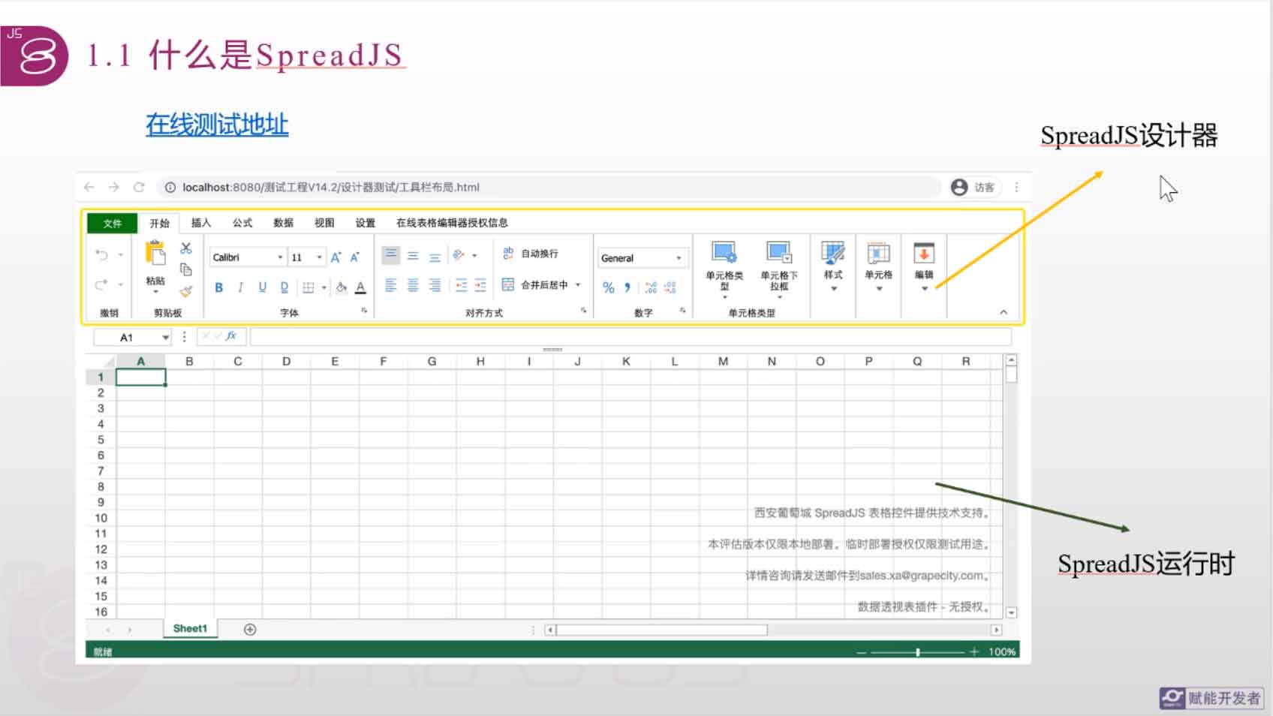Click the increase indent icon
The height and width of the screenshot is (716, 1273).
coord(480,285)
